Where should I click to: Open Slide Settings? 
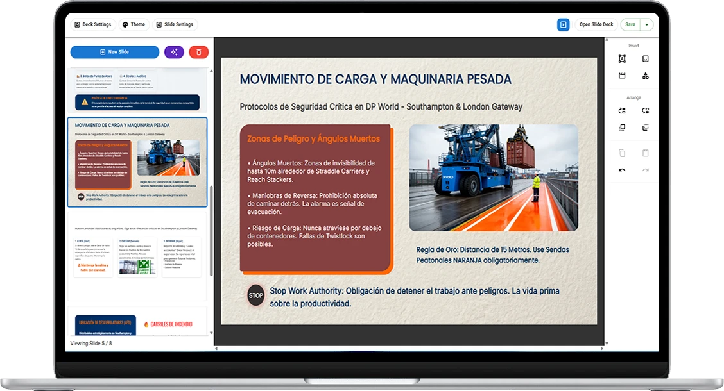[x=175, y=24]
